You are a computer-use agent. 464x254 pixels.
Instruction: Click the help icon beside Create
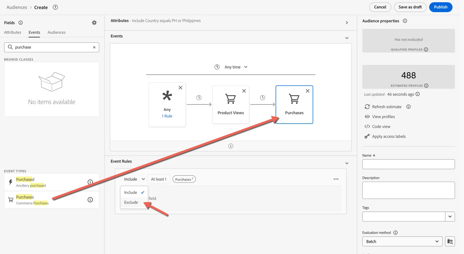[x=55, y=7]
